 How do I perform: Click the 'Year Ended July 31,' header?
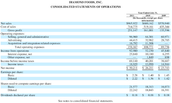(x=148, y=13)
